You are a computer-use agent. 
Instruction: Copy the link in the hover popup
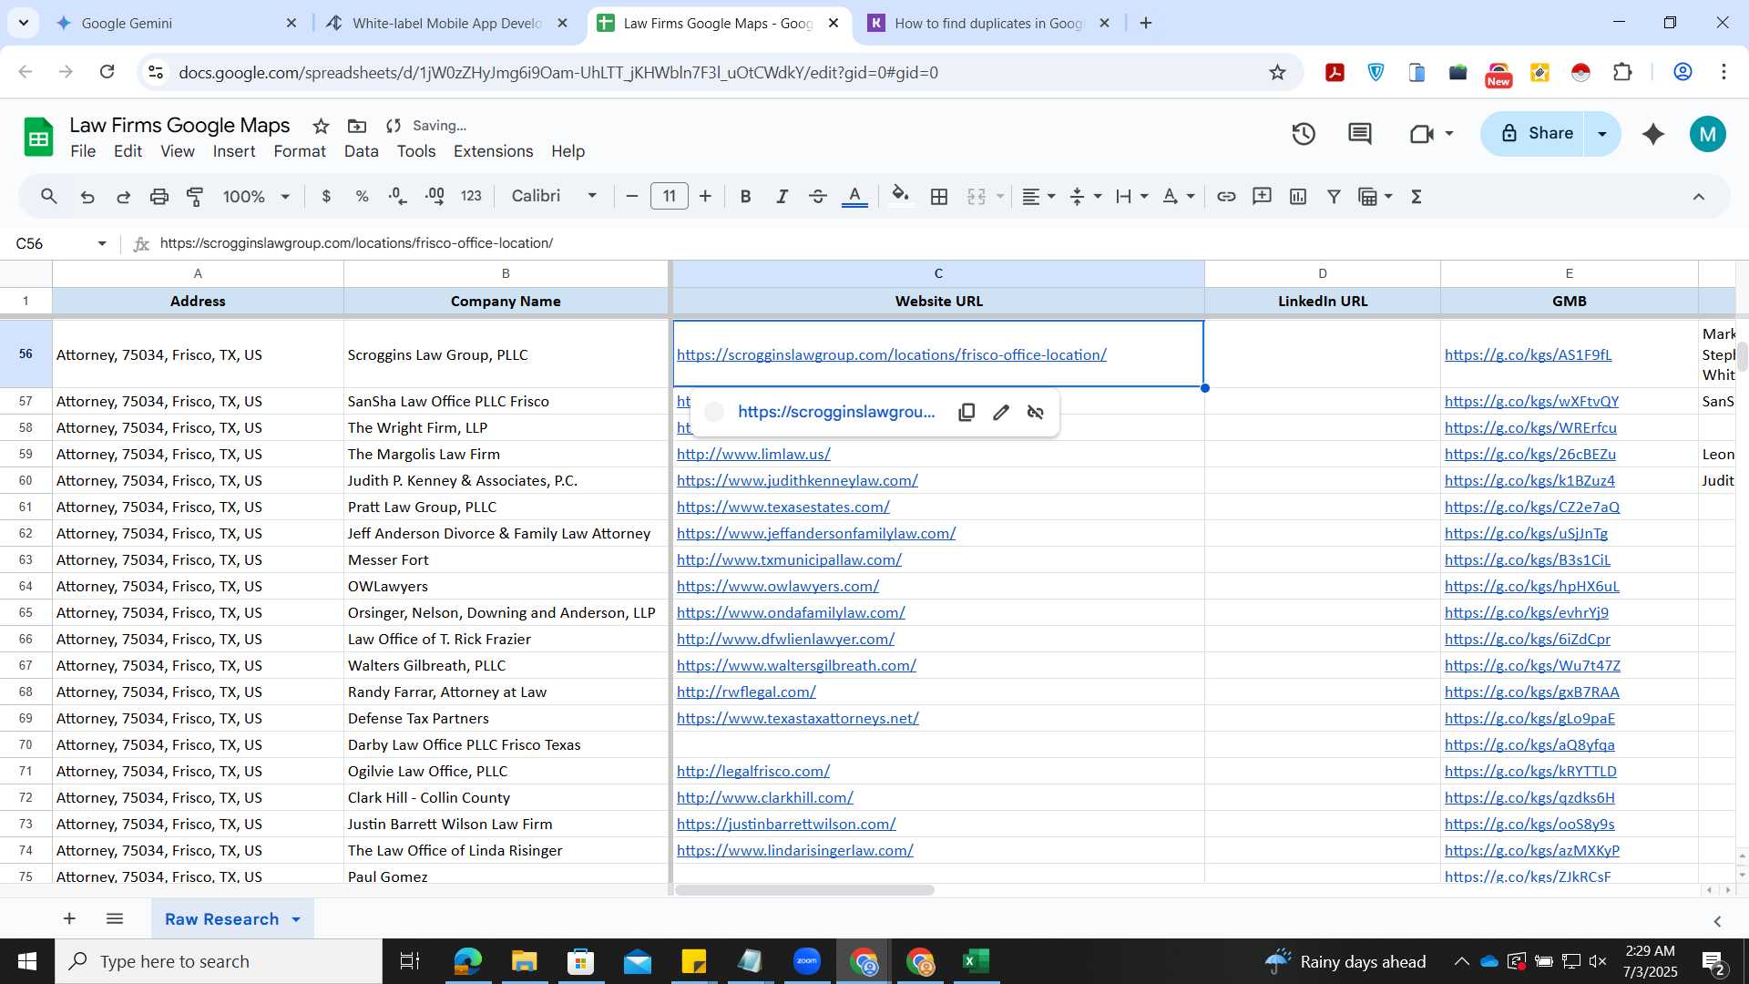coord(967,412)
